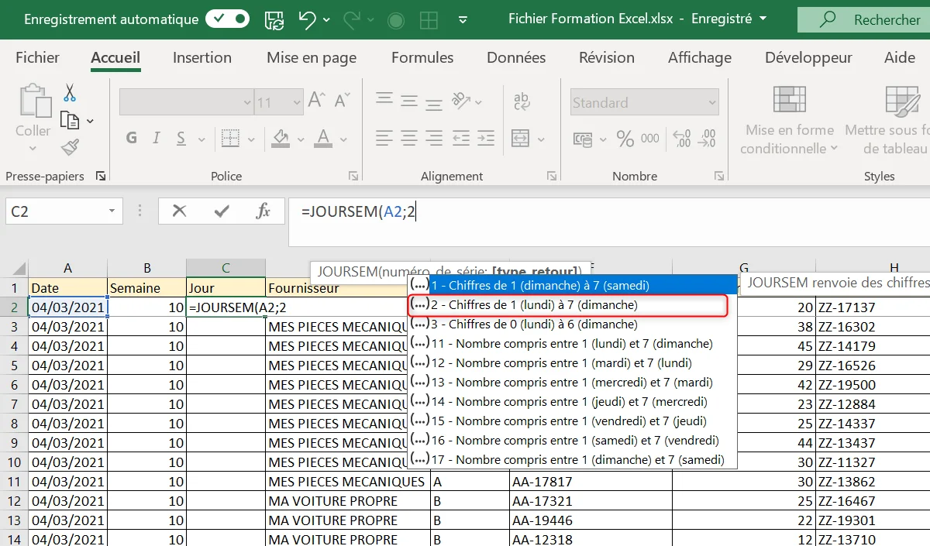Viewport: 930px width, 546px height.
Task: Switch to the Données tab
Action: 516,57
